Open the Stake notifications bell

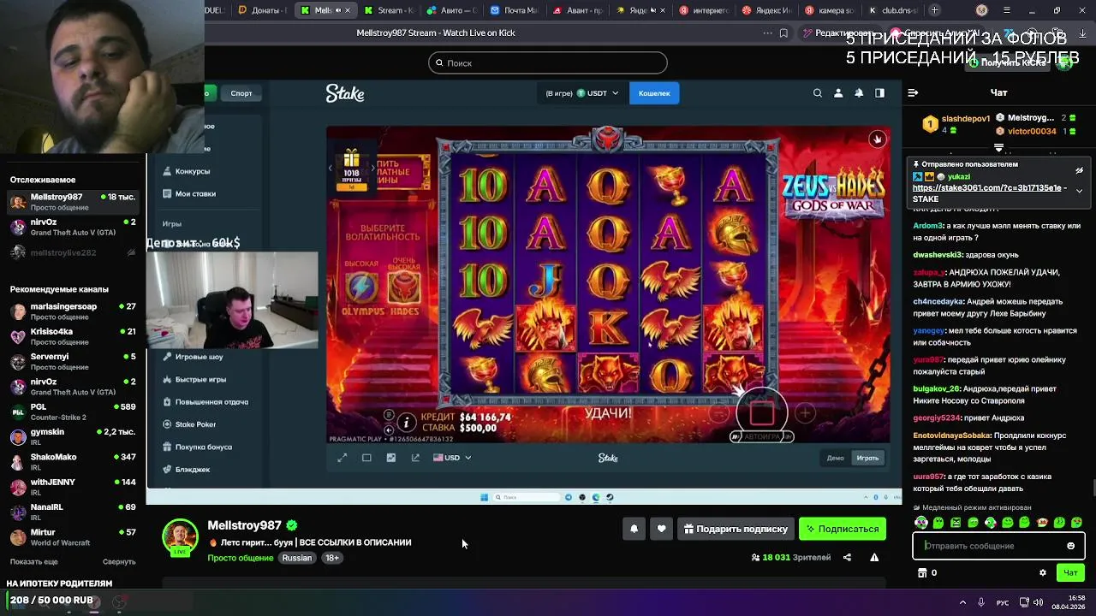(859, 93)
